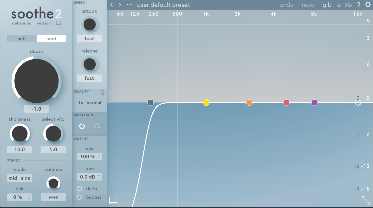Click the sharpness knob
The image size is (373, 208).
click(x=20, y=133)
